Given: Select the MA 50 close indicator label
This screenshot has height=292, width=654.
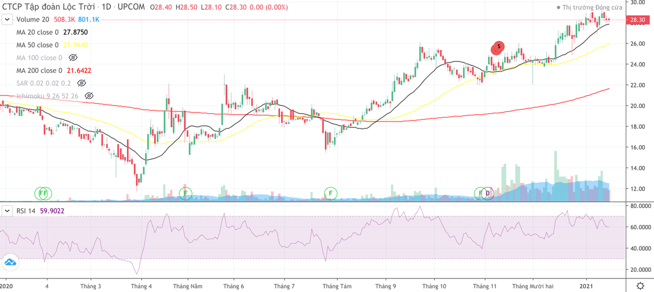Looking at the screenshot, I should [x=38, y=45].
